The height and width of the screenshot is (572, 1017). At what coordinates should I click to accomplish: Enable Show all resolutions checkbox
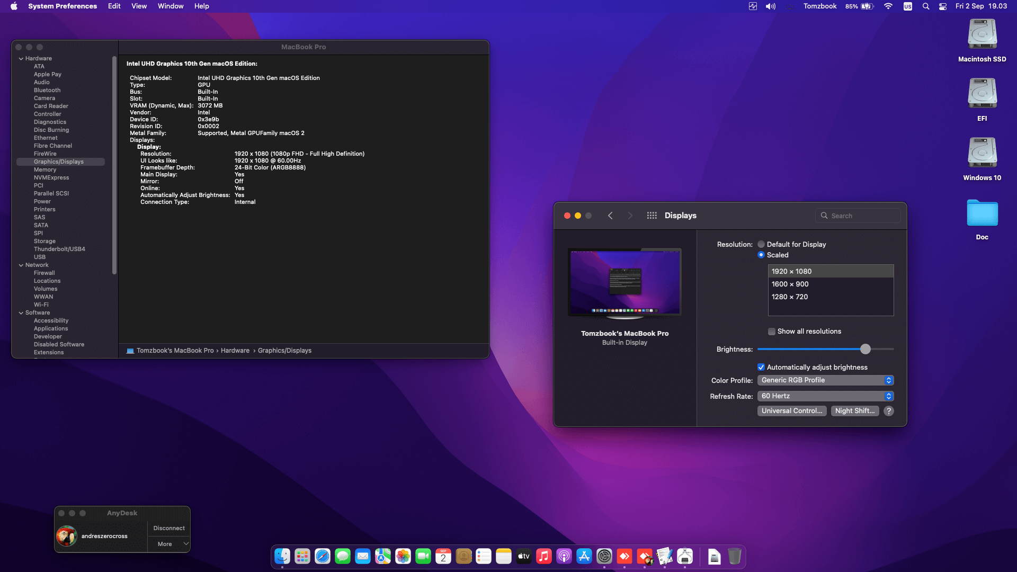(x=772, y=332)
